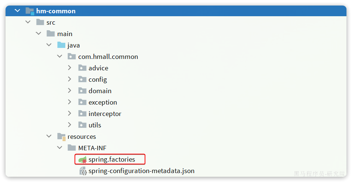Expand the config package arrow
This screenshot has height=183, width=352.
70,80
